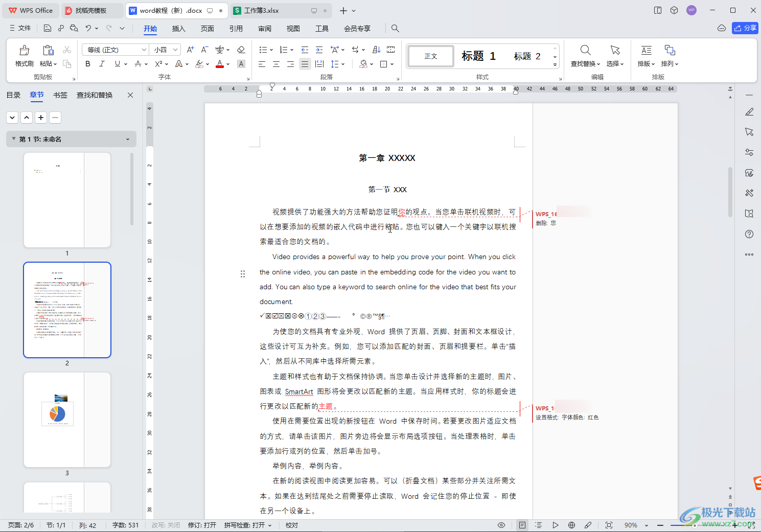Click the Save icon in quick toolbar
The width and height of the screenshot is (761, 532).
pyautogui.click(x=48, y=28)
